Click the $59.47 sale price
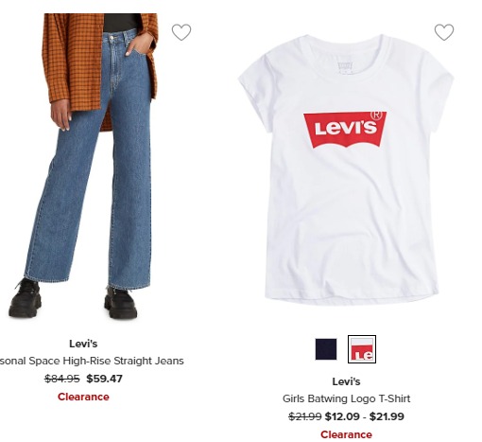This screenshot has width=482, height=442. click(x=104, y=379)
